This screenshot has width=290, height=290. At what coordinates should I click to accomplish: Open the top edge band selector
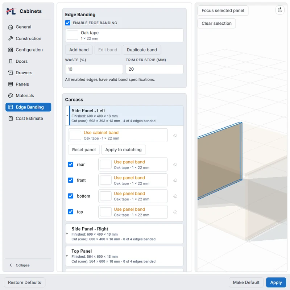[133, 212]
